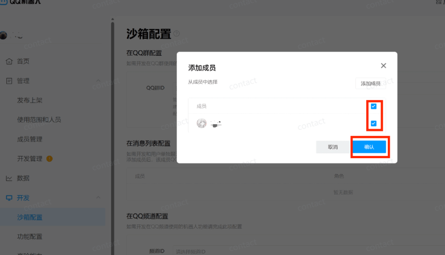Open 成员管理 in the sidebar
This screenshot has height=255, width=445.
pos(30,139)
